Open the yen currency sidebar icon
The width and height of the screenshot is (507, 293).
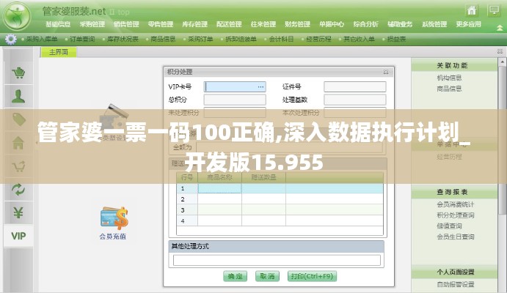tap(18, 212)
